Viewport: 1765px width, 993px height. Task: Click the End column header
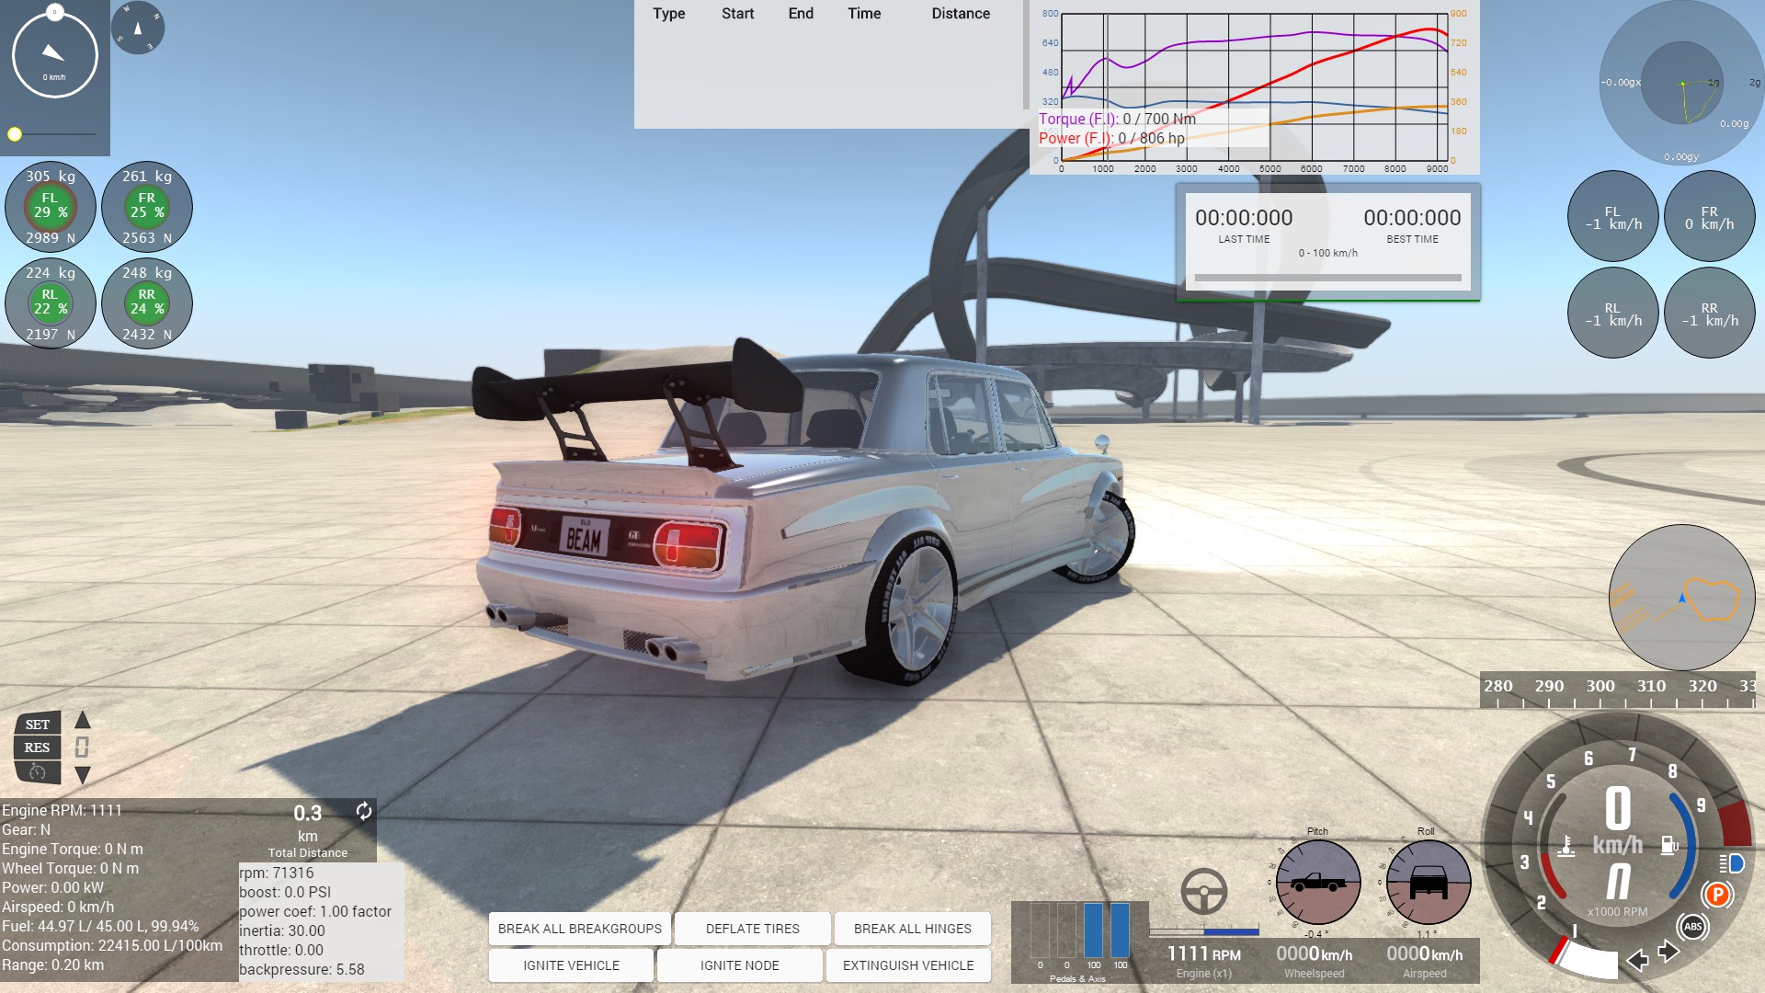tap(801, 14)
